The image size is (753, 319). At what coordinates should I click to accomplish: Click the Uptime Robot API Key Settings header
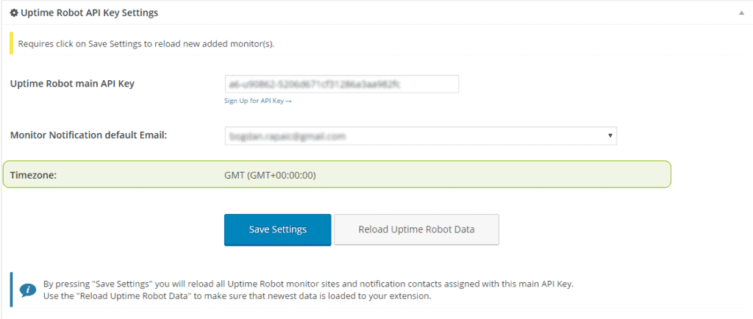pyautogui.click(x=89, y=13)
